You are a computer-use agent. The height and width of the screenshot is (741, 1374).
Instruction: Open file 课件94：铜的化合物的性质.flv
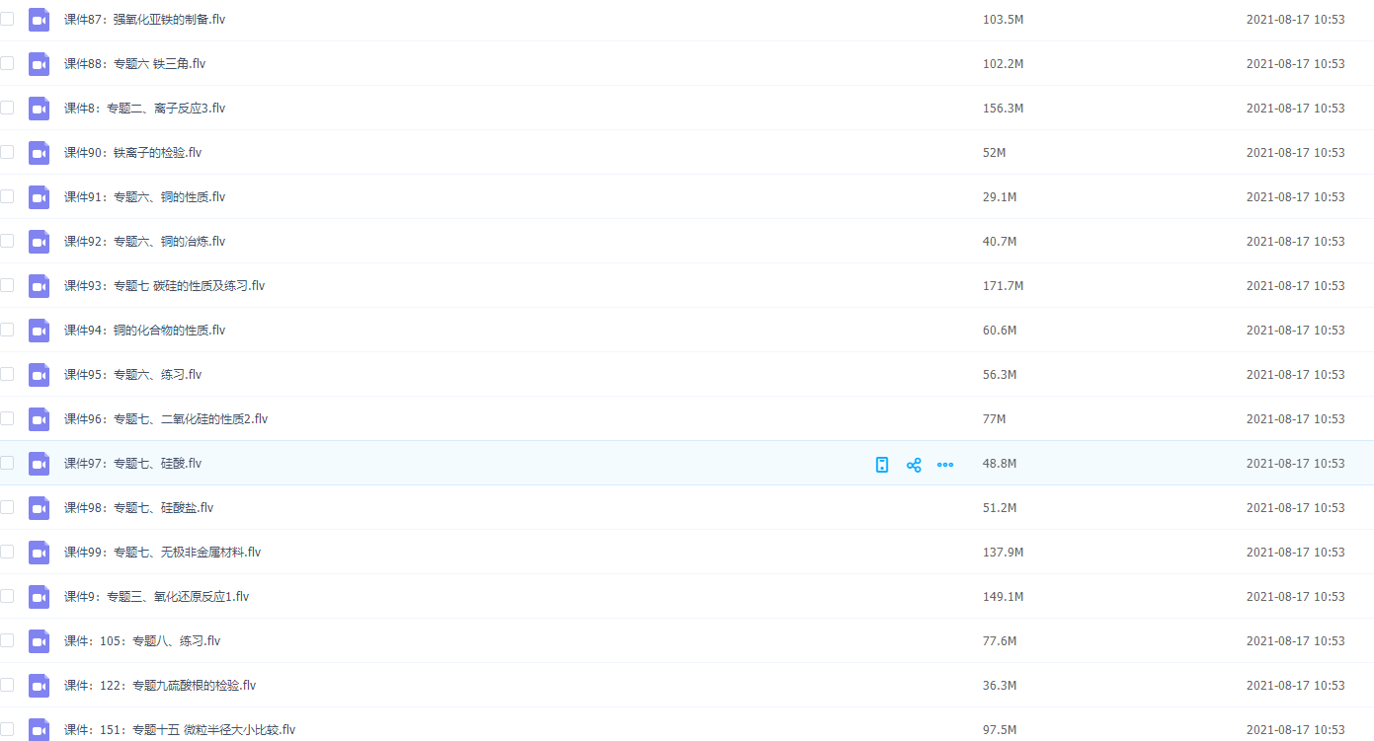click(x=144, y=331)
